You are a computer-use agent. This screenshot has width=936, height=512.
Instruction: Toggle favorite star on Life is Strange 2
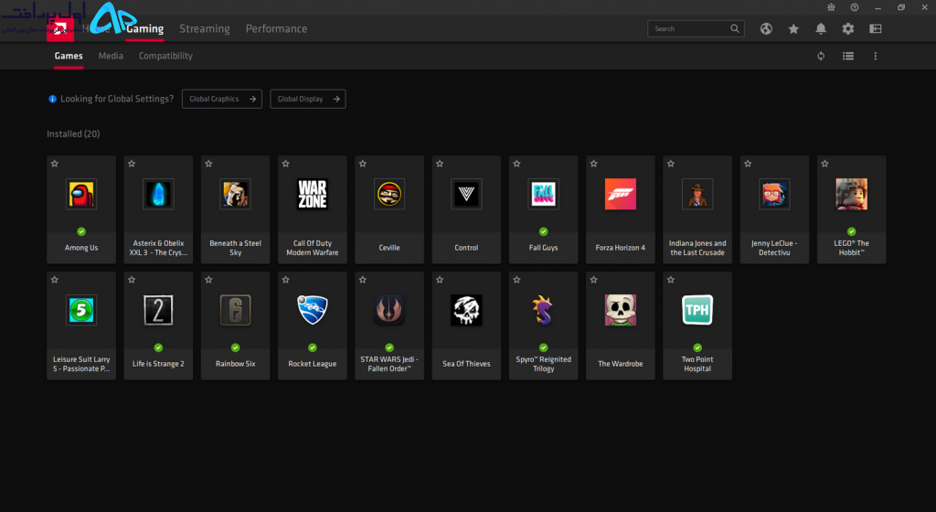click(132, 280)
